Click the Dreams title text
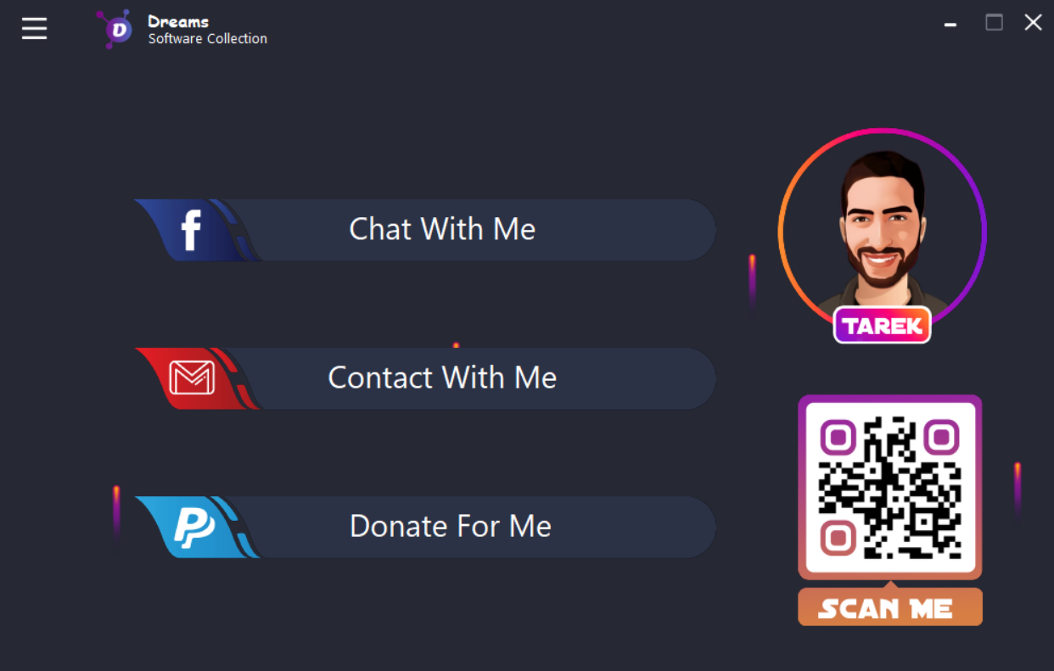Image resolution: width=1054 pixels, height=671 pixels. (x=178, y=21)
